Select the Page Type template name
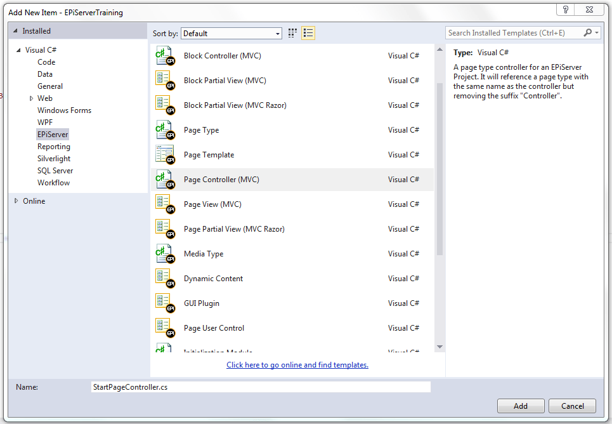612x424 pixels. pos(202,130)
